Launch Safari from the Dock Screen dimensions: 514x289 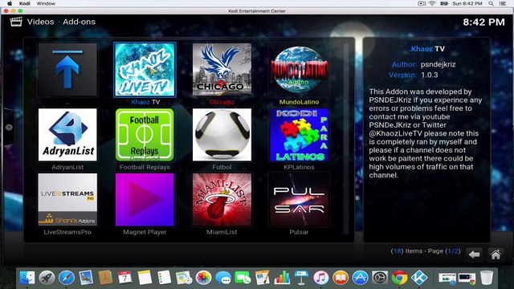tap(66, 278)
